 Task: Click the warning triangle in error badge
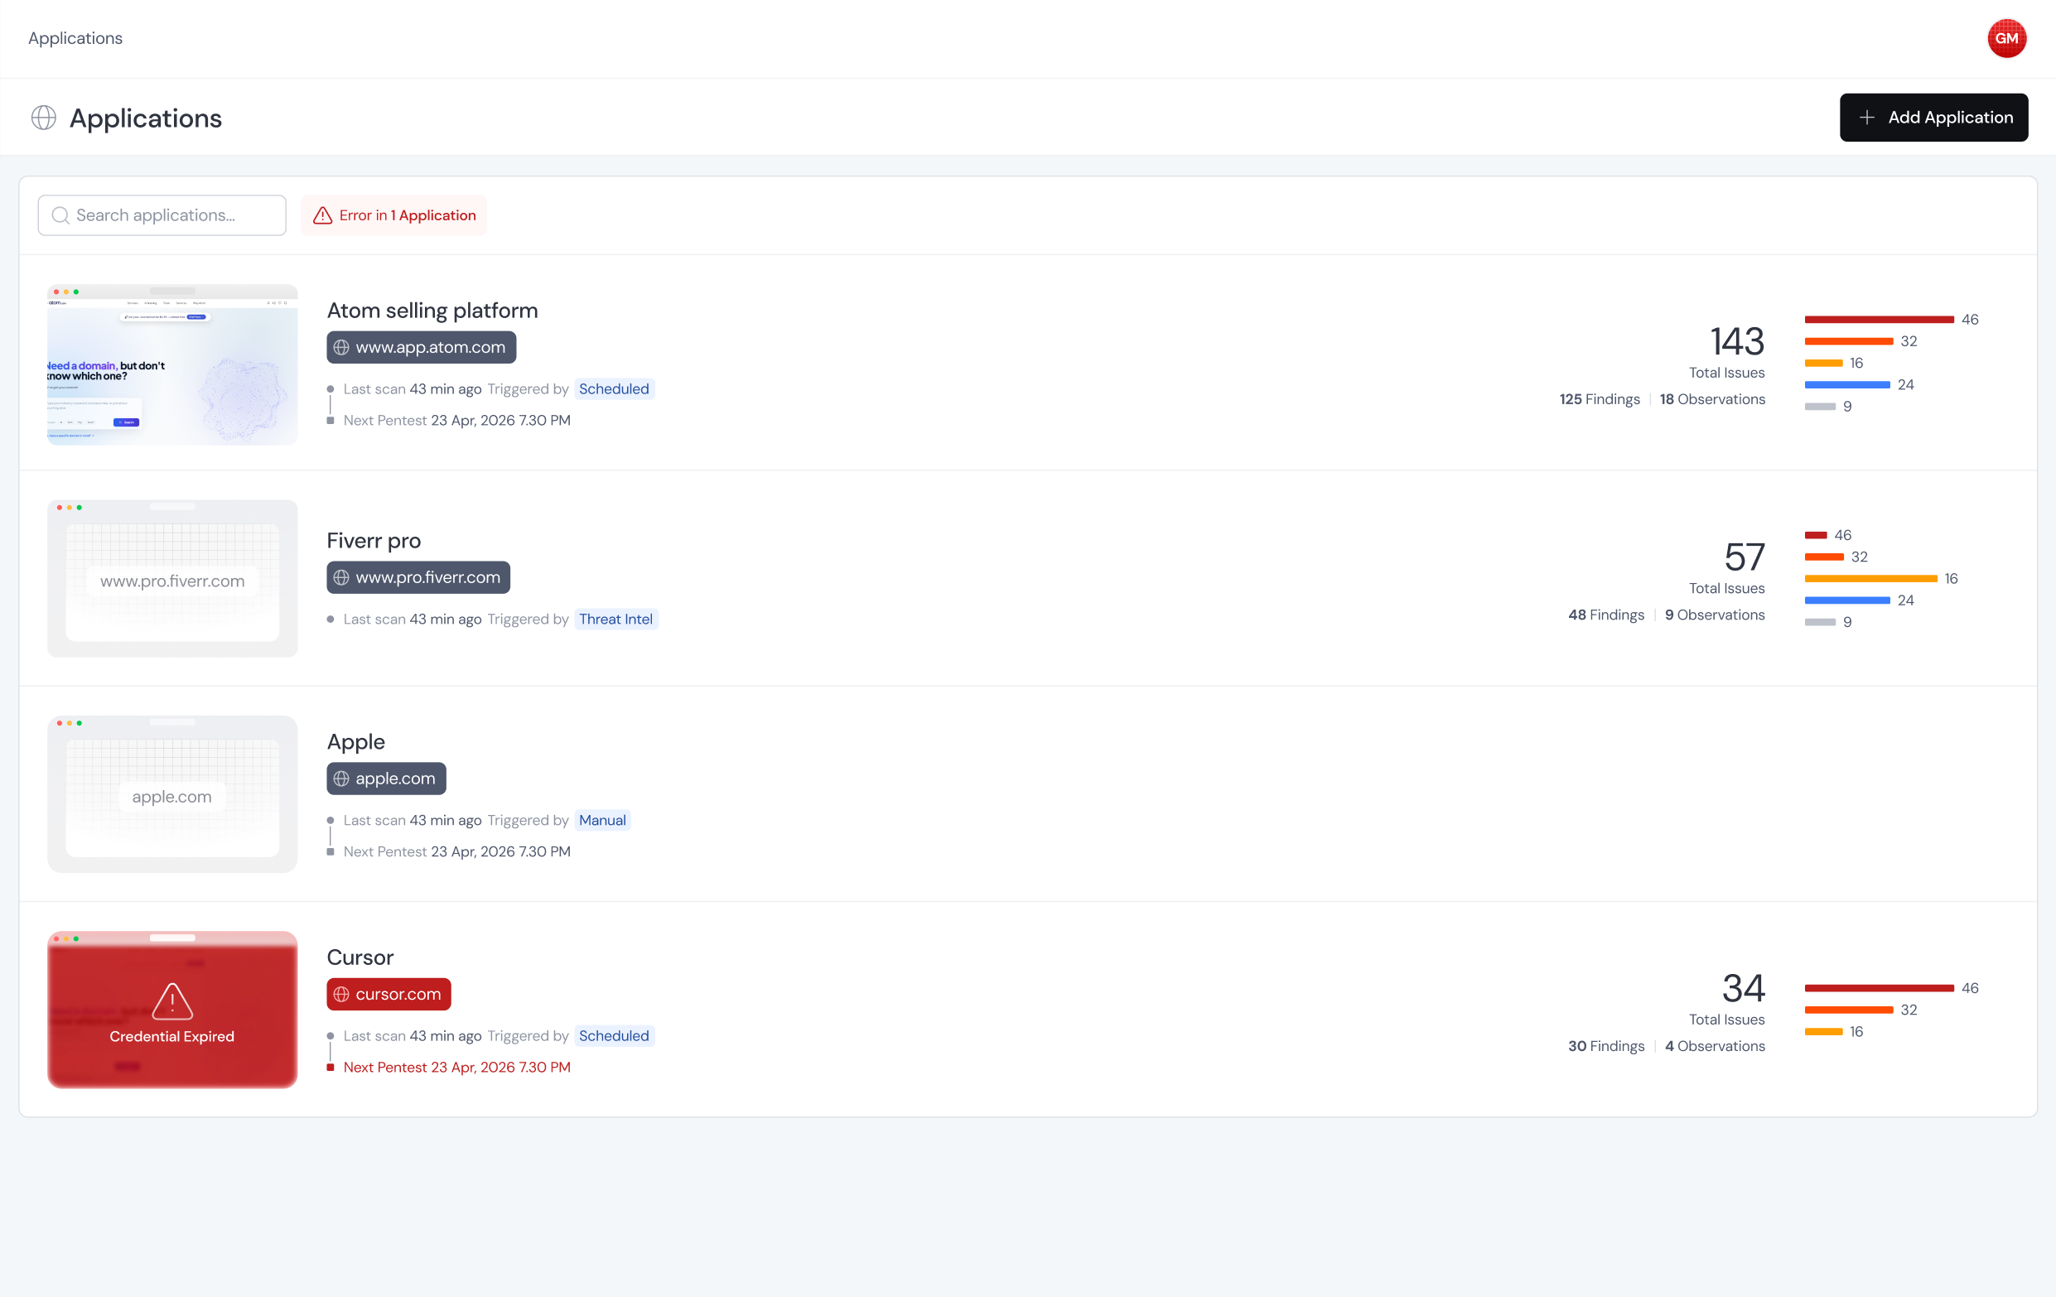pos(323,215)
